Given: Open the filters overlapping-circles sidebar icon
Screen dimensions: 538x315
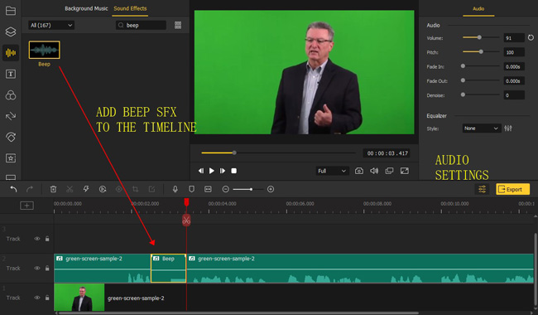Looking at the screenshot, I should pyautogui.click(x=11, y=95).
